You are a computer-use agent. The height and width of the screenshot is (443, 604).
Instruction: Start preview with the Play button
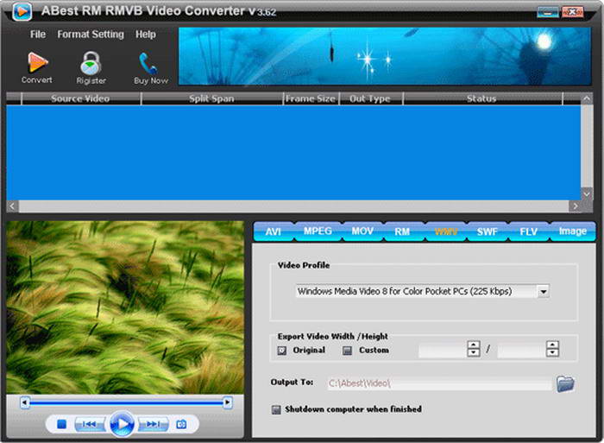click(x=123, y=424)
